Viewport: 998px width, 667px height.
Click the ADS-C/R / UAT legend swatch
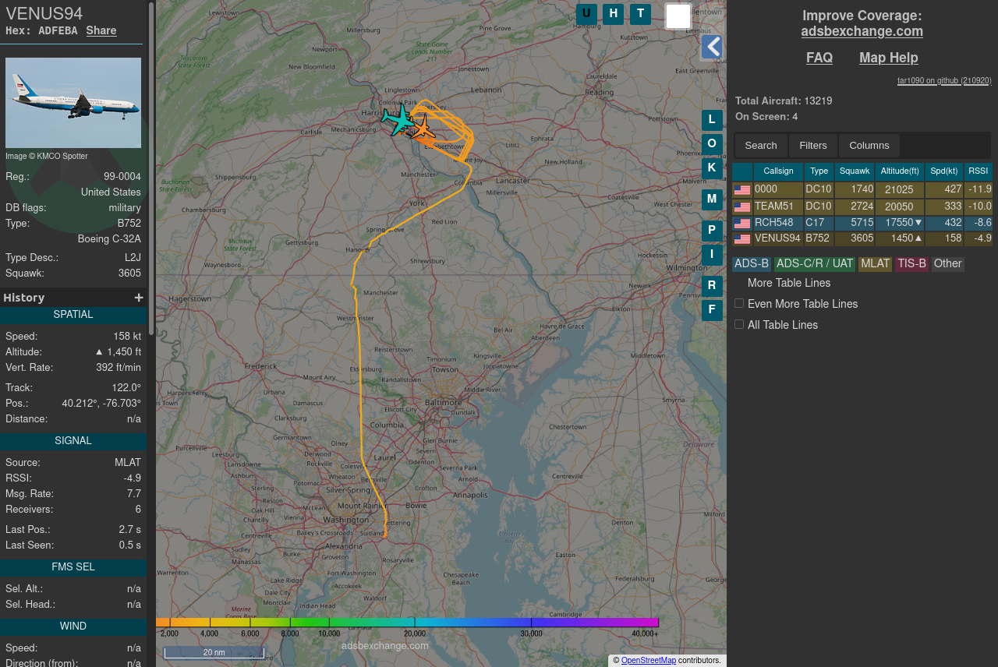pos(815,264)
